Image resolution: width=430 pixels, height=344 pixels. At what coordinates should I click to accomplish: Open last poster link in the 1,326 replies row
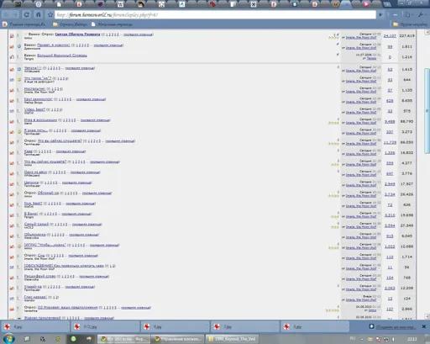(x=361, y=154)
